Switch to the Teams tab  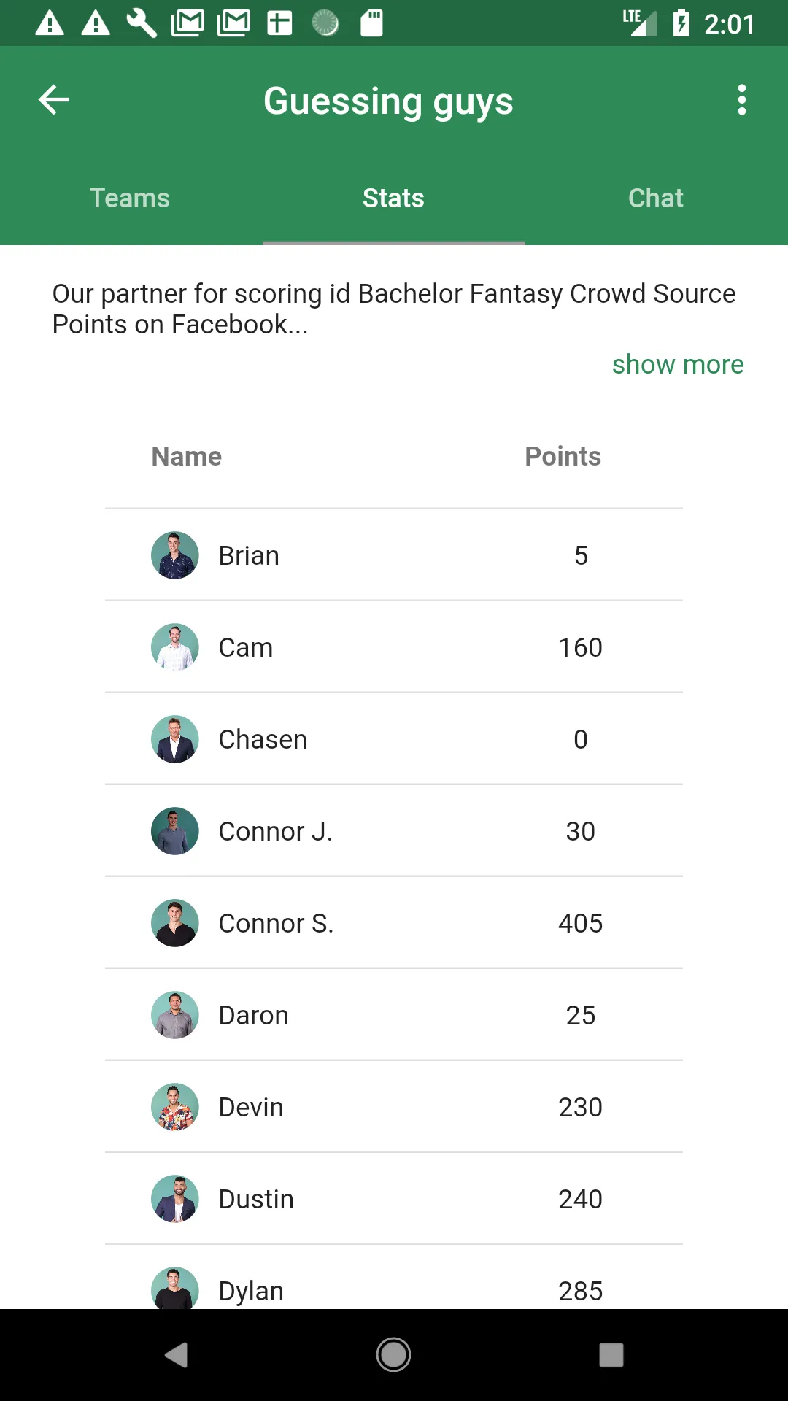click(130, 198)
